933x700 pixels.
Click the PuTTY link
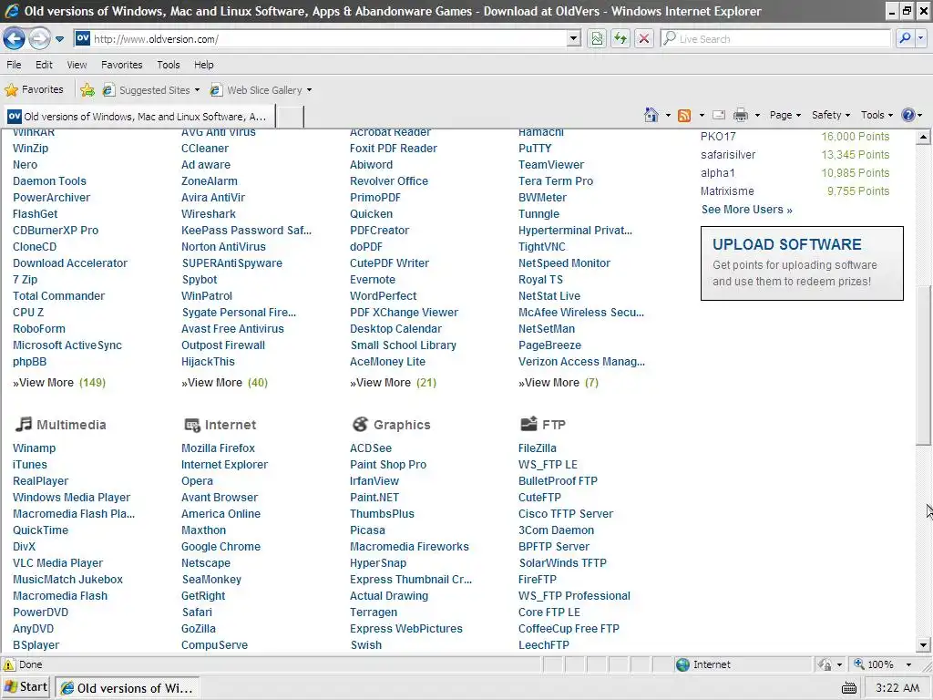point(535,149)
